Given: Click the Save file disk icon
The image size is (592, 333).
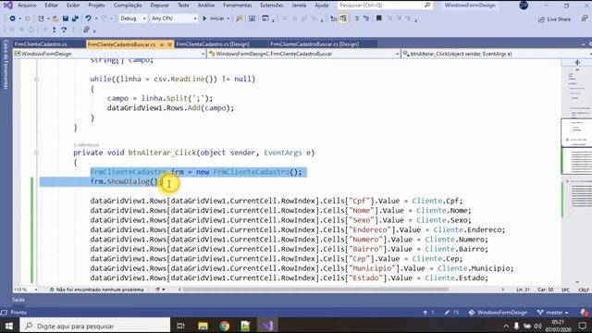Looking at the screenshot, I should [x=66, y=18].
